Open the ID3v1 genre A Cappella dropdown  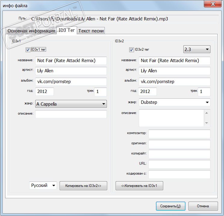coord(71,104)
